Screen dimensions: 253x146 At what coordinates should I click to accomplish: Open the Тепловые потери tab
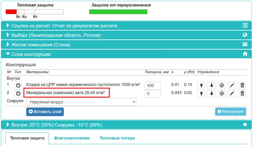click(x=117, y=138)
